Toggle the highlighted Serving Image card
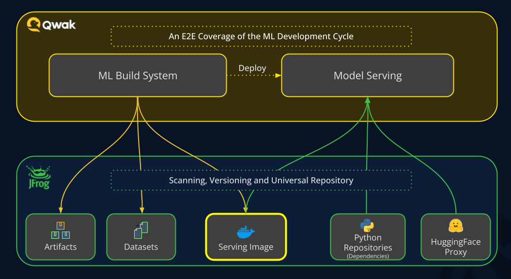511x279 pixels. click(x=246, y=237)
